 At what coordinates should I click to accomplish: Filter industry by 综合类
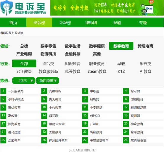tap(48, 63)
